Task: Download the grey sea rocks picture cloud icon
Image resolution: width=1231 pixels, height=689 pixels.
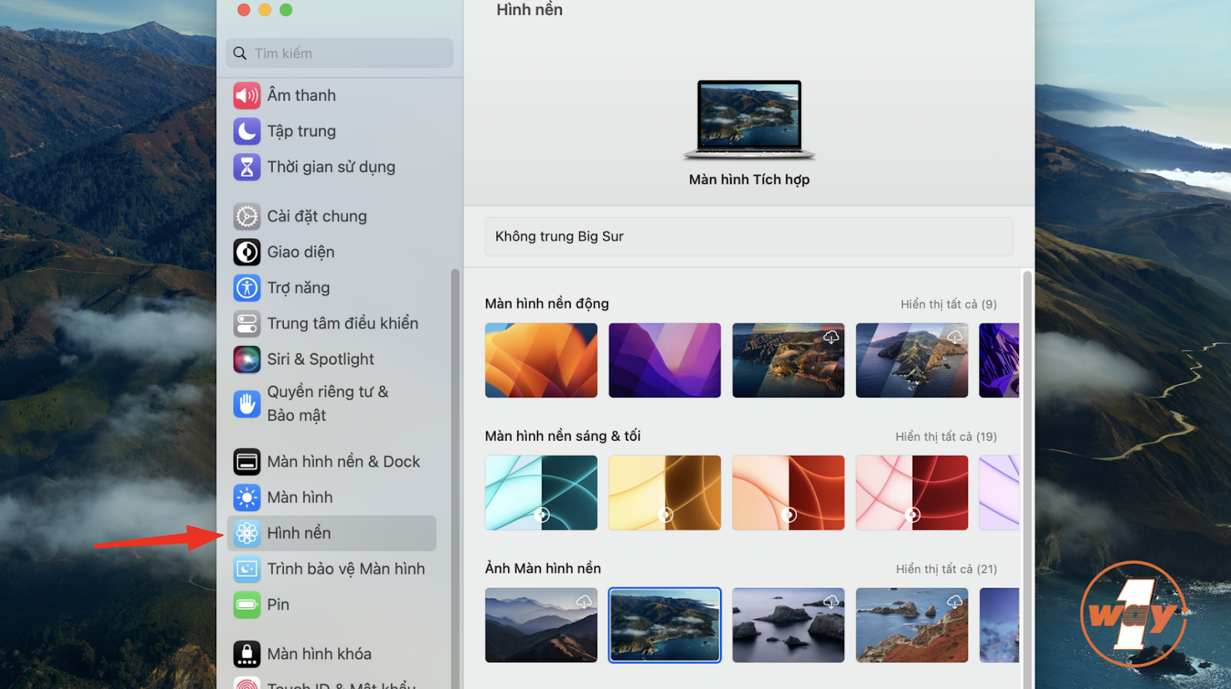Action: click(x=831, y=601)
